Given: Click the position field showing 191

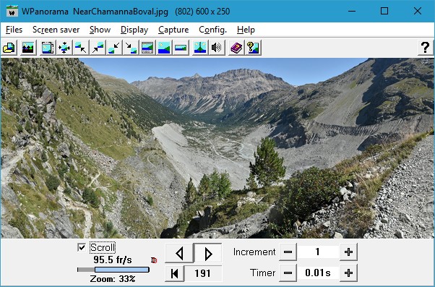Looking at the screenshot, I should click(203, 273).
